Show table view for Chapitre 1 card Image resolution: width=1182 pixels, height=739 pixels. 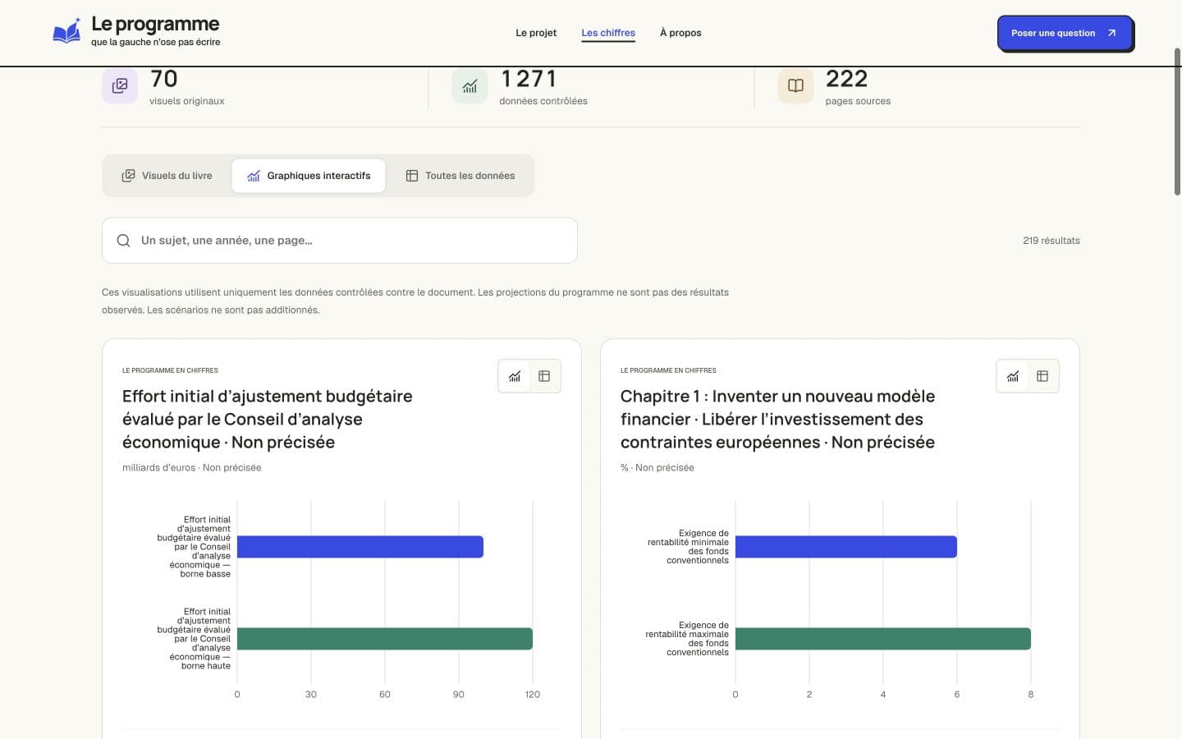tap(1042, 376)
